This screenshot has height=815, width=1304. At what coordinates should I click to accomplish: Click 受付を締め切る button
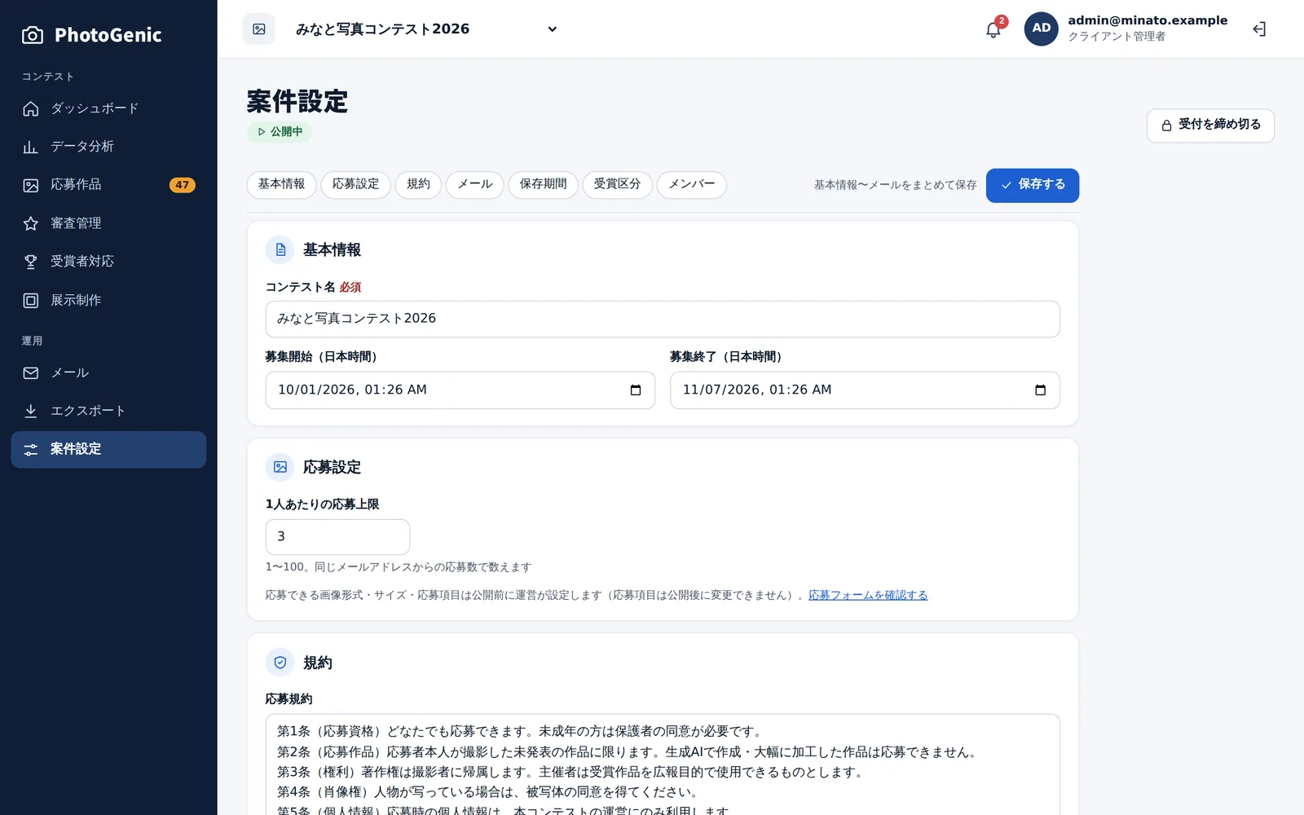pos(1210,126)
